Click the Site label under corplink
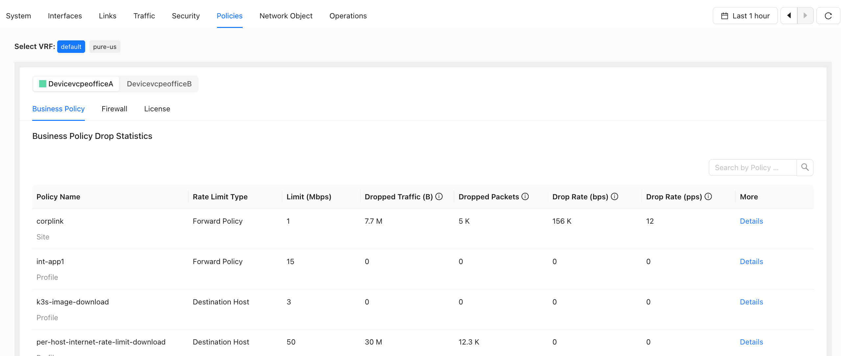The image size is (841, 356). [43, 237]
